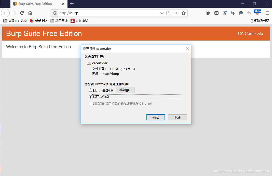
Task: Go back with the browser back arrow
Action: tap(5, 13)
